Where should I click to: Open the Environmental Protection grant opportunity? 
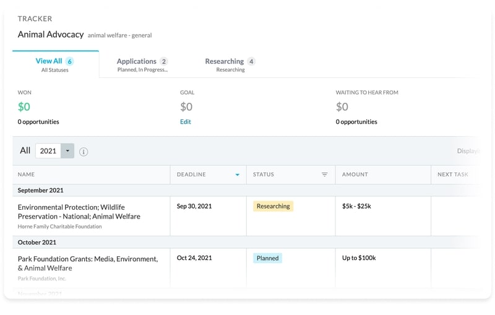click(79, 212)
